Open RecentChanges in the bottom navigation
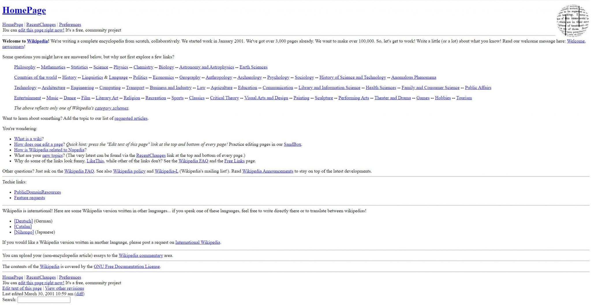 (x=41, y=277)
